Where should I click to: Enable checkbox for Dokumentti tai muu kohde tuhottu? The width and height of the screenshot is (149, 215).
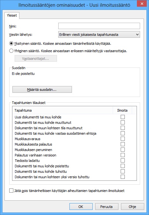coord(123,171)
